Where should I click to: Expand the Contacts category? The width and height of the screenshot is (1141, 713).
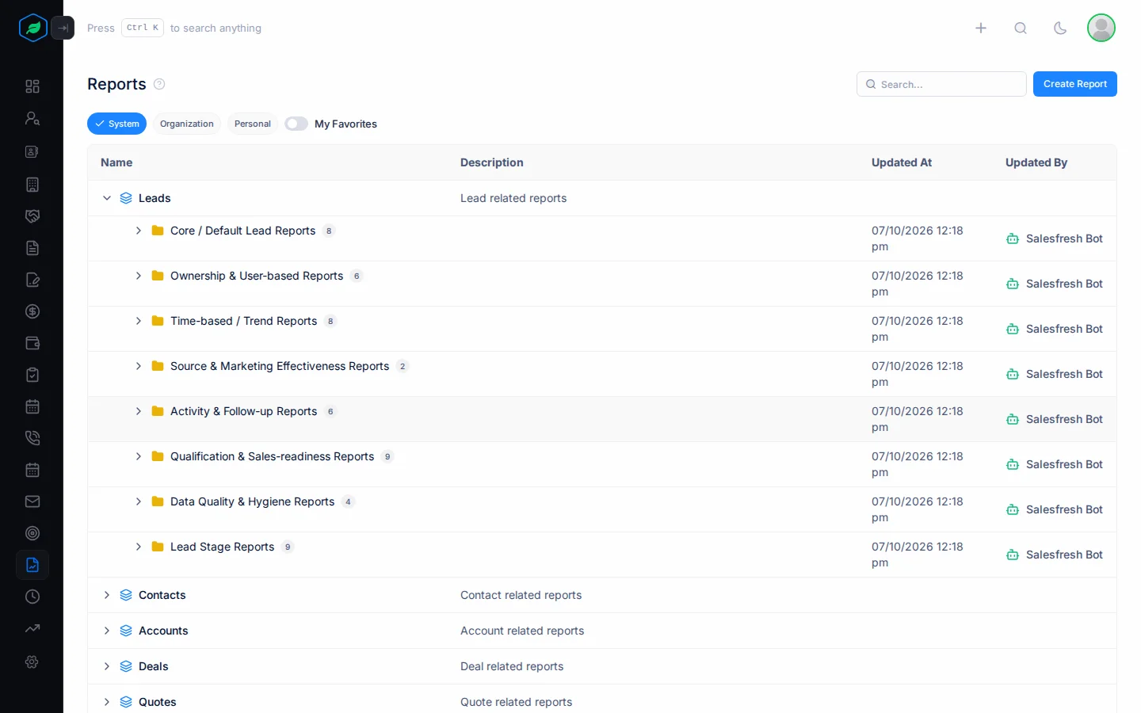[x=107, y=595]
